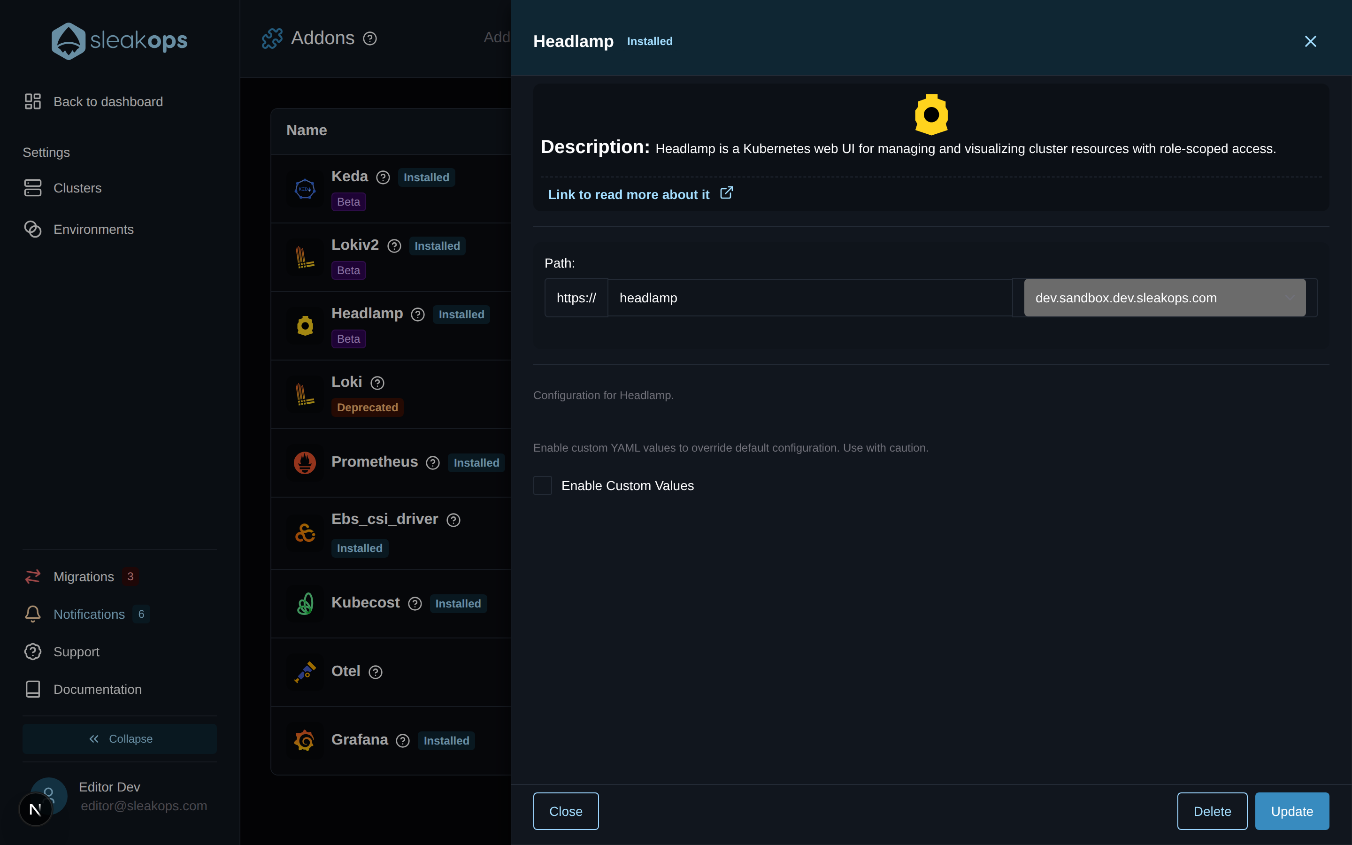Click the Otel telescope logo
The image size is (1352, 845).
tap(305, 672)
